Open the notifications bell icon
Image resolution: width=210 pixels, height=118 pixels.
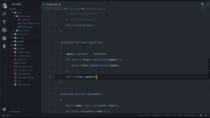[x=206, y=115]
